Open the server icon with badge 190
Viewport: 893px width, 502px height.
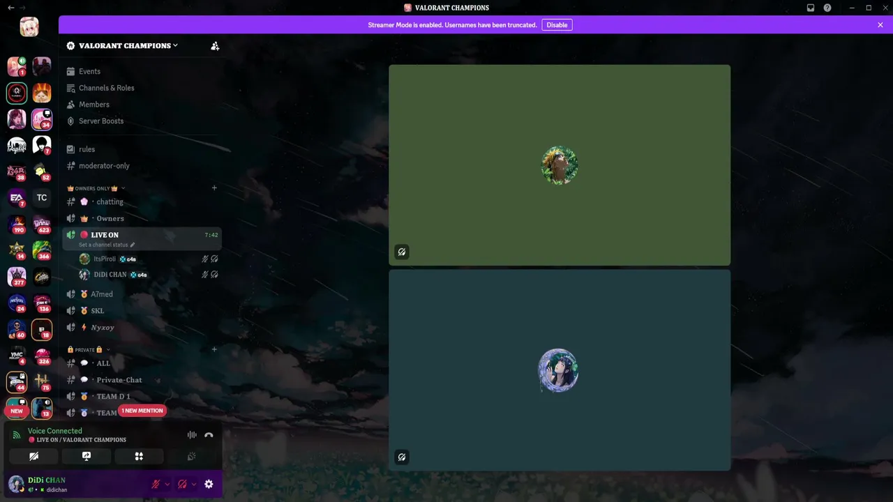[17, 225]
